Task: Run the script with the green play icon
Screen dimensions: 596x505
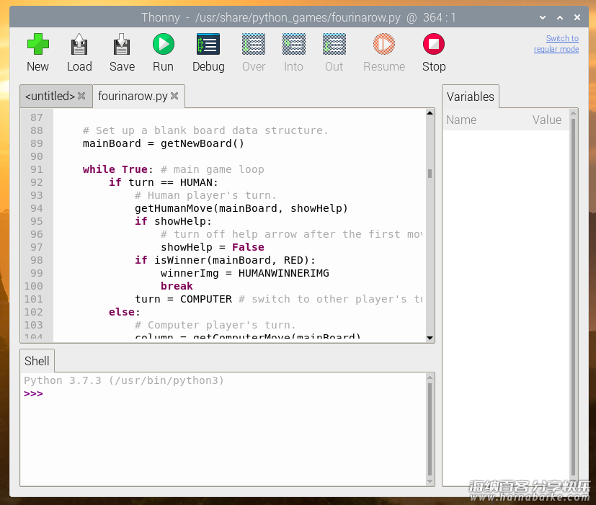Action: [164, 44]
